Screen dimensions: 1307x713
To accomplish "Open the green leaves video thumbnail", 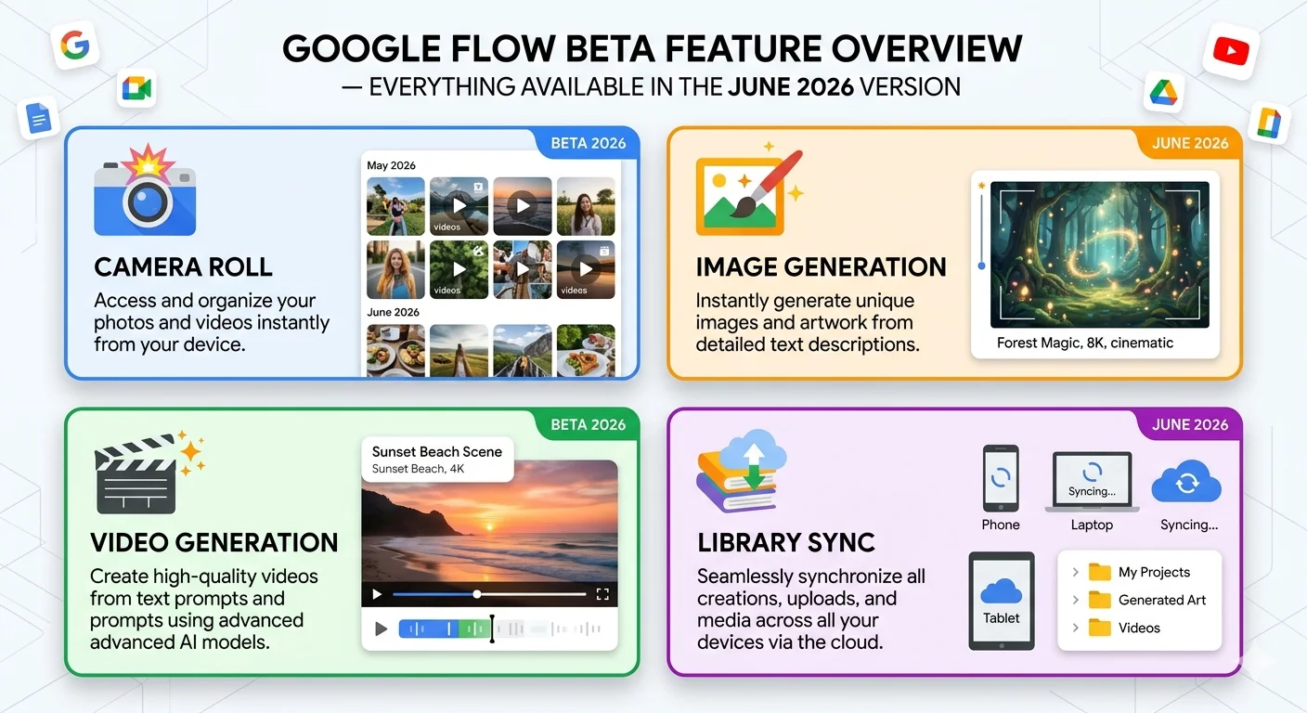I will tap(459, 269).
